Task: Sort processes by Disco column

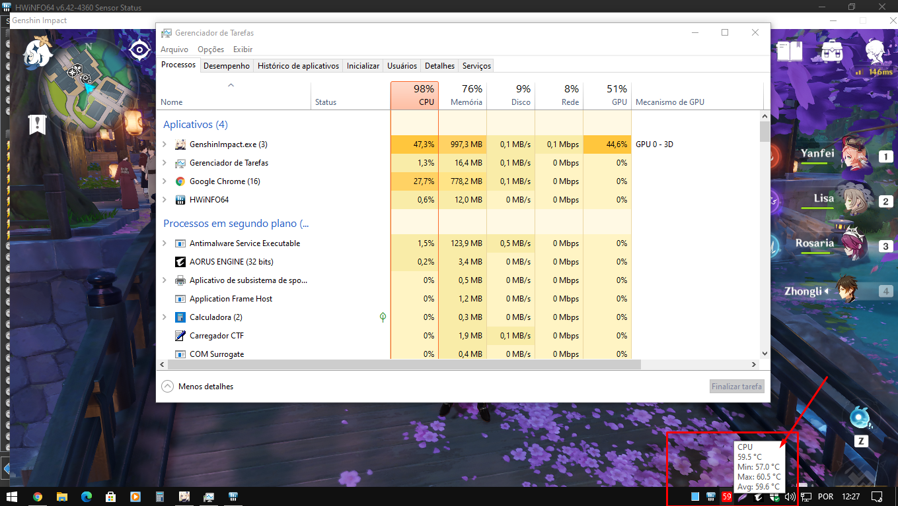Action: pos(511,95)
